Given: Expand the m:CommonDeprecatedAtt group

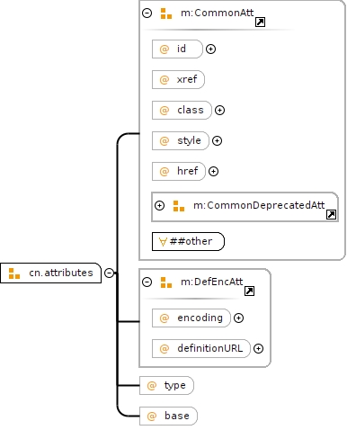Looking at the screenshot, I should [x=159, y=205].
